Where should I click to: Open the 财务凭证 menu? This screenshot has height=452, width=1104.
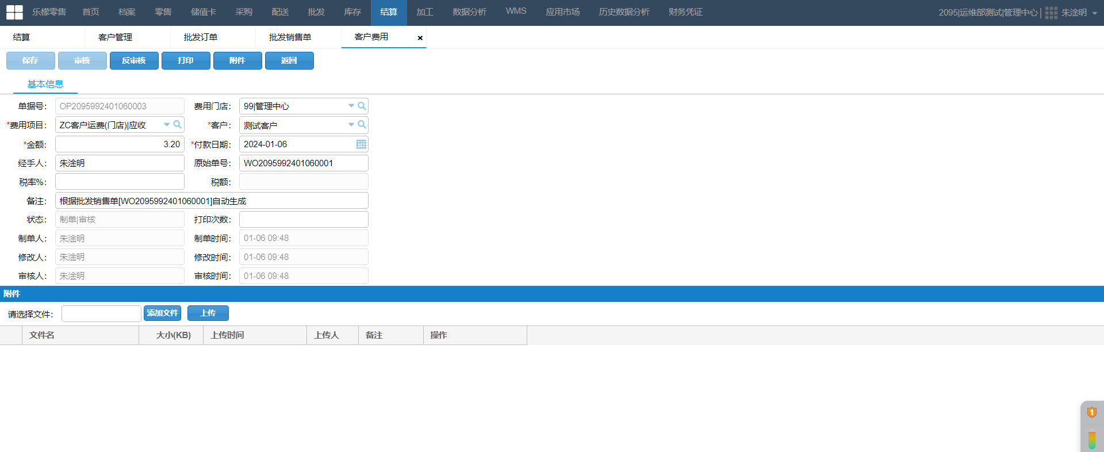pyautogui.click(x=685, y=12)
